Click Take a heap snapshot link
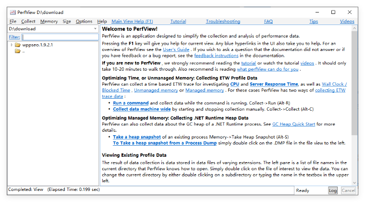The height and width of the screenshot is (202, 365). [137, 137]
